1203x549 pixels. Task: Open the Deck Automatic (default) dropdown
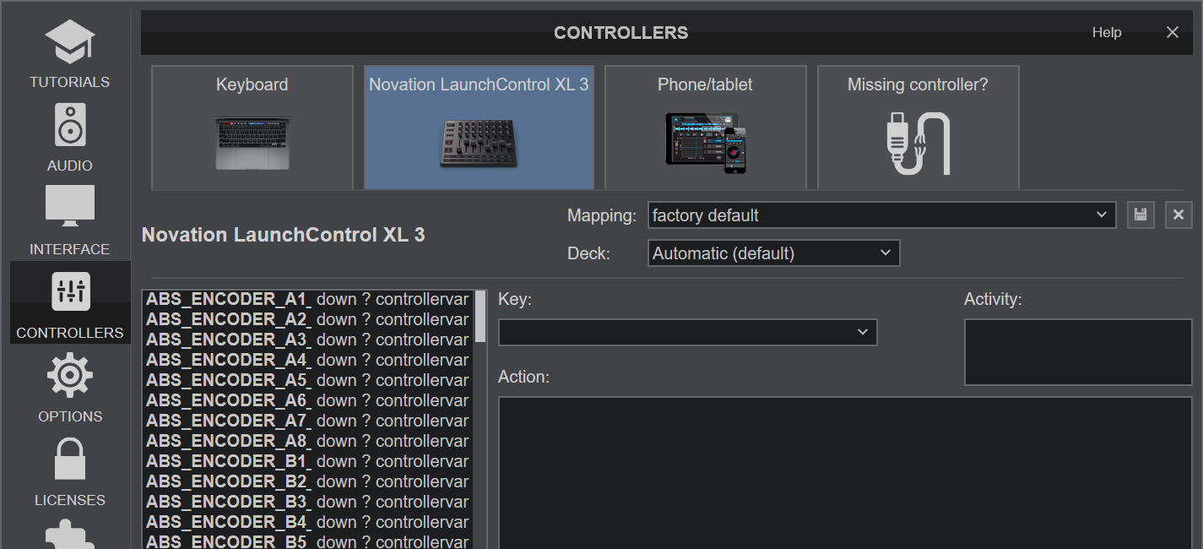773,253
